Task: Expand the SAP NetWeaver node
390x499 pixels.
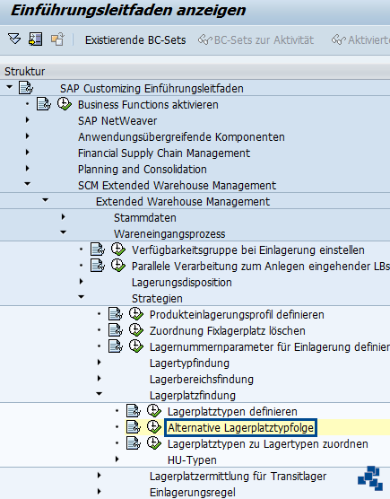Action: click(x=27, y=120)
